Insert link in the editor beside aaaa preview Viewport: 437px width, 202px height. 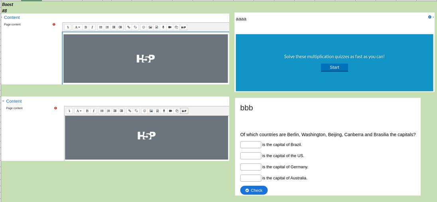pyautogui.click(x=129, y=27)
